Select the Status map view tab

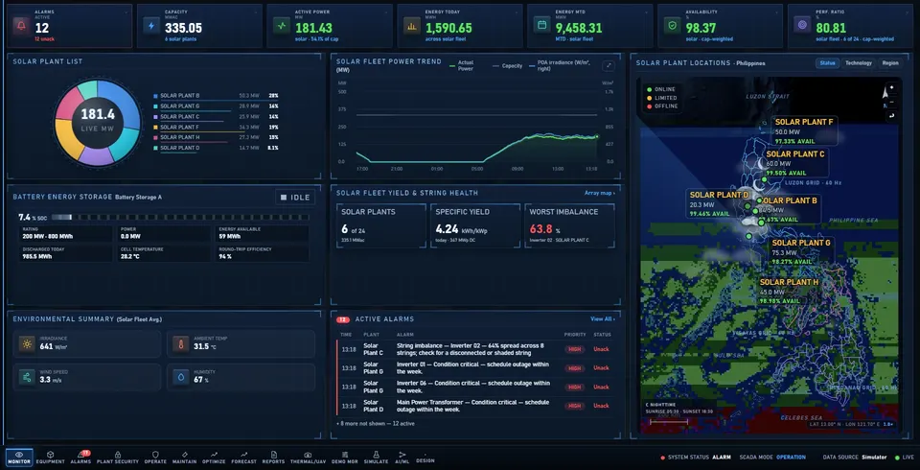click(827, 63)
